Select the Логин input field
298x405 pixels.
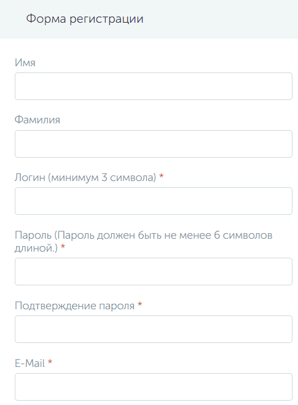pyautogui.click(x=154, y=201)
